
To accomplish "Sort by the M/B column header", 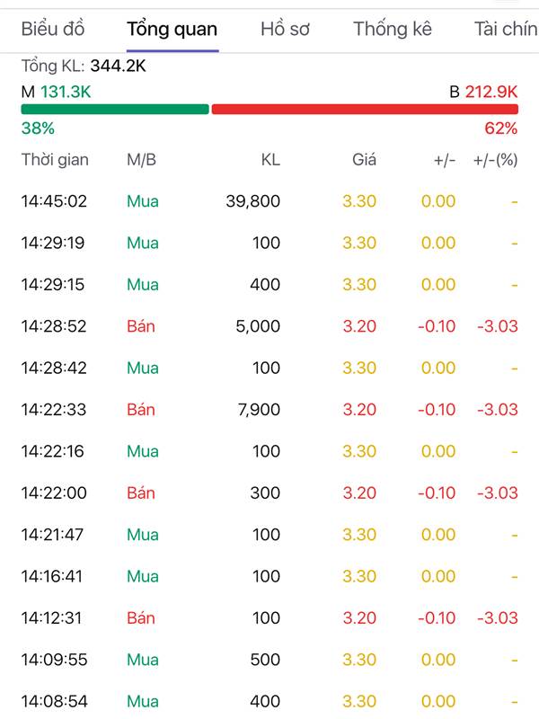I will pyautogui.click(x=141, y=160).
